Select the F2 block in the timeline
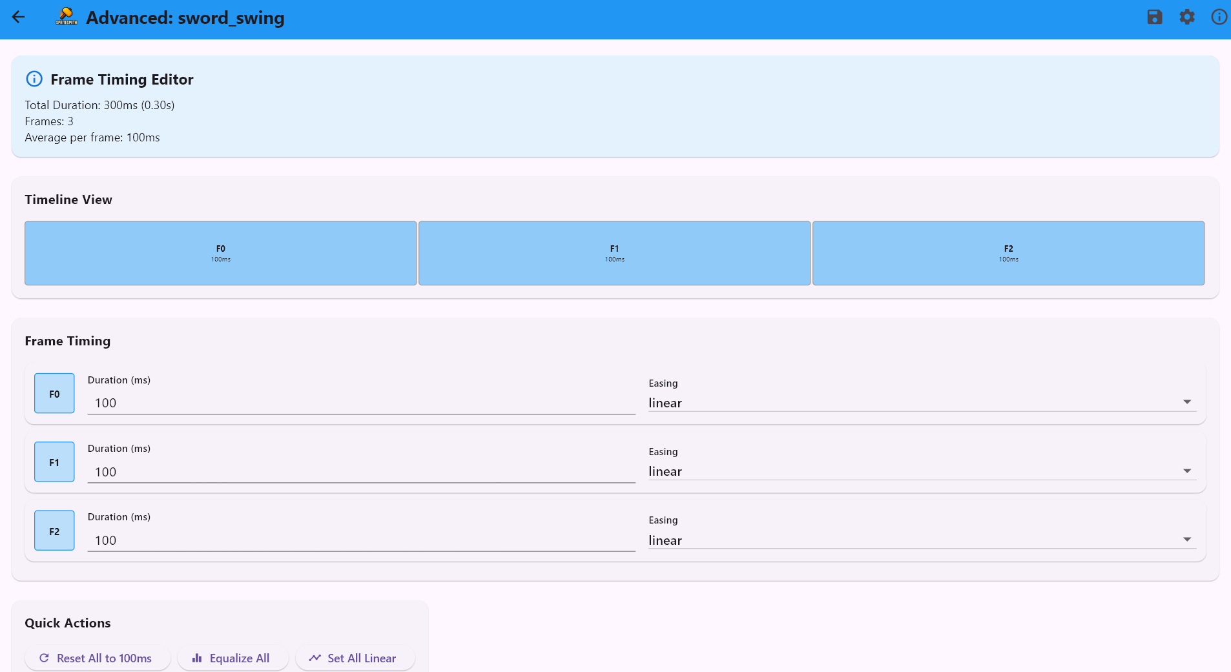 [1009, 253]
